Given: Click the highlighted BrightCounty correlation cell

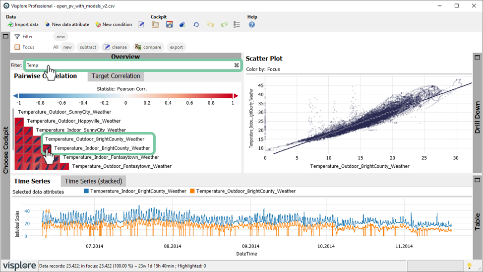Looking at the screenshot, I should (46, 148).
